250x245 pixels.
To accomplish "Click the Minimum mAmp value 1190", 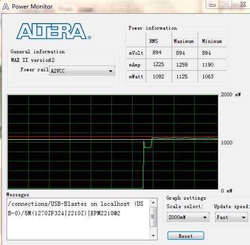I will pos(208,65).
